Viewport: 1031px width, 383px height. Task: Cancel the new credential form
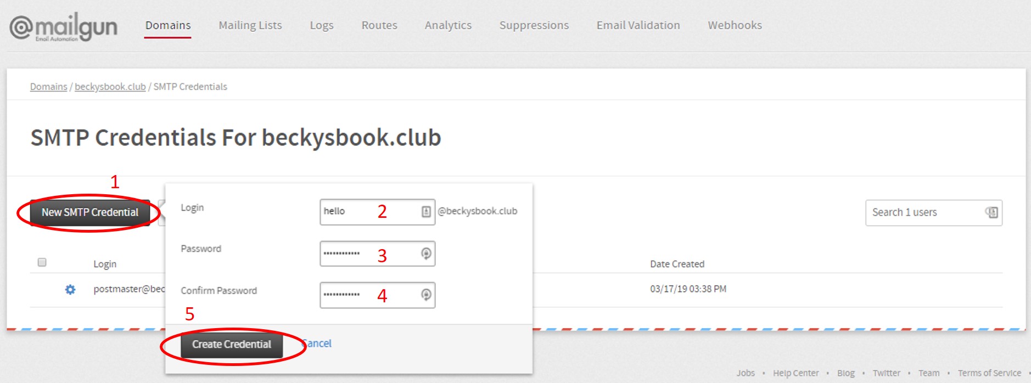(x=317, y=343)
